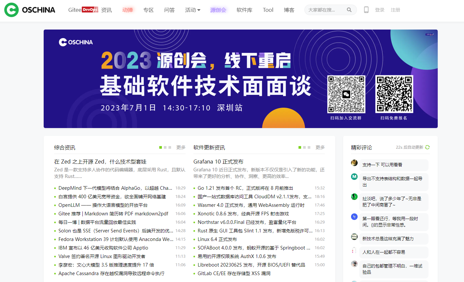Open Valve 签约著名开源 Linux 图形驱动开发者

(102, 256)
